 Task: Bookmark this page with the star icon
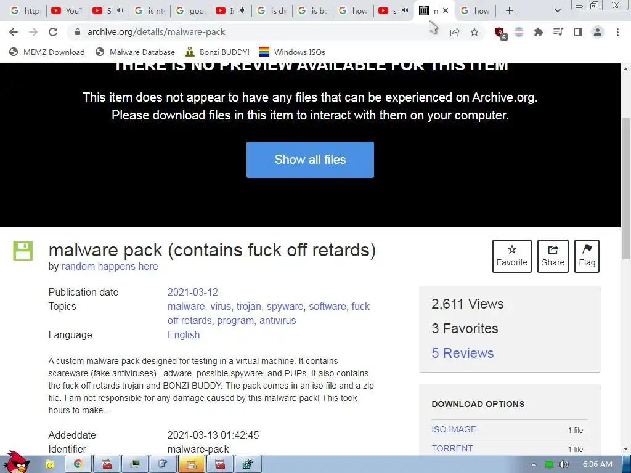coord(474,32)
